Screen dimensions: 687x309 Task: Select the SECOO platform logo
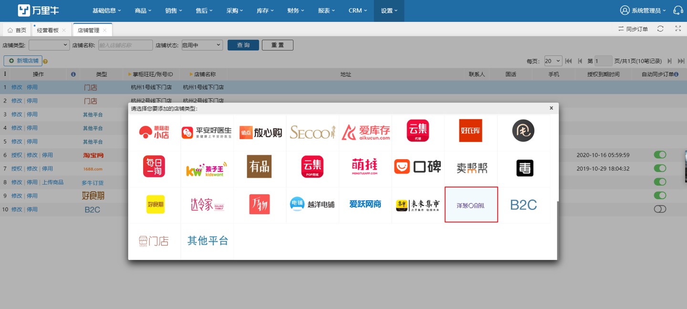click(x=312, y=132)
